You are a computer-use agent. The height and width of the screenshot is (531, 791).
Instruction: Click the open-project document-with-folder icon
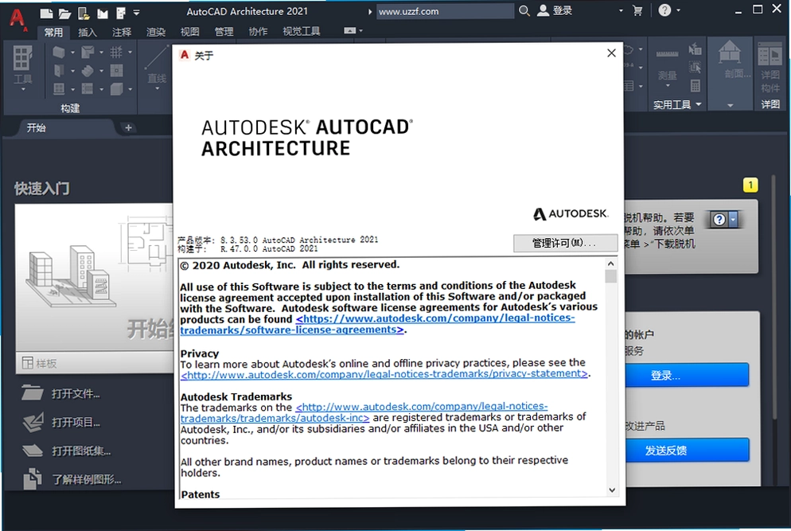(84, 13)
